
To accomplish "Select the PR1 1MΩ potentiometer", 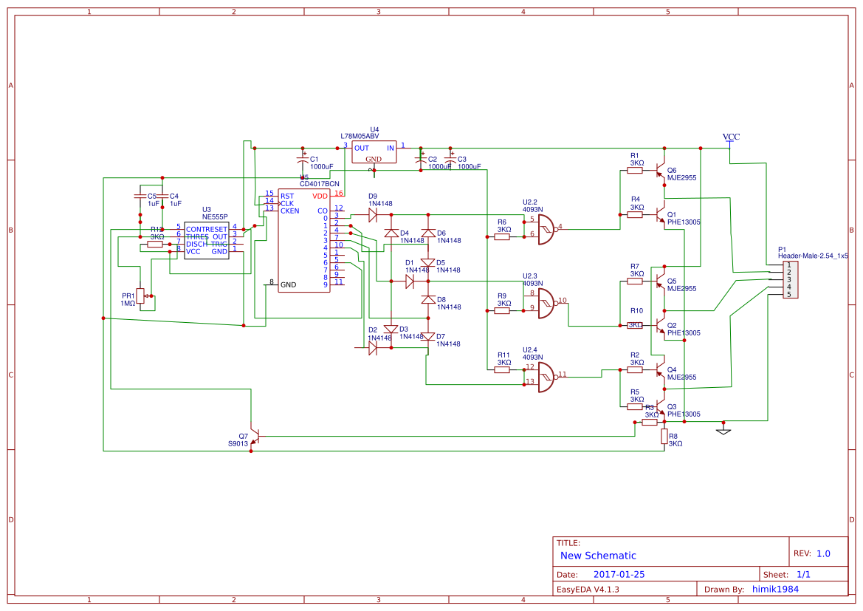I will coord(140,295).
